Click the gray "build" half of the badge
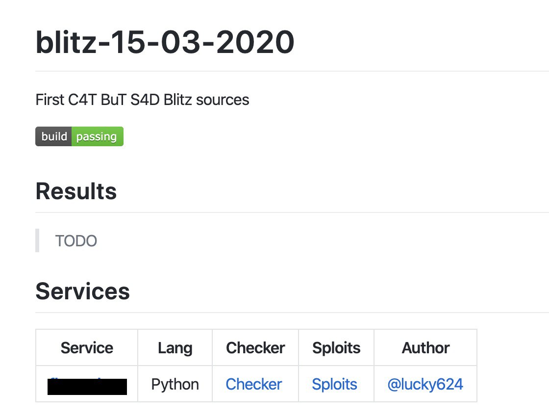This screenshot has width=549, height=420. (54, 136)
